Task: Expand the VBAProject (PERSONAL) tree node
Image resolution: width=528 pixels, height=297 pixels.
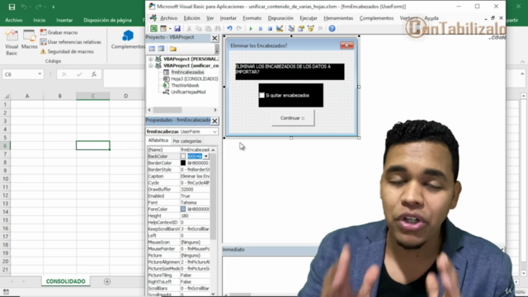Action: point(151,59)
